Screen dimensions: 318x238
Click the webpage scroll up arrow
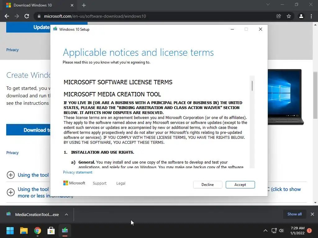pyautogui.click(x=315, y=25)
